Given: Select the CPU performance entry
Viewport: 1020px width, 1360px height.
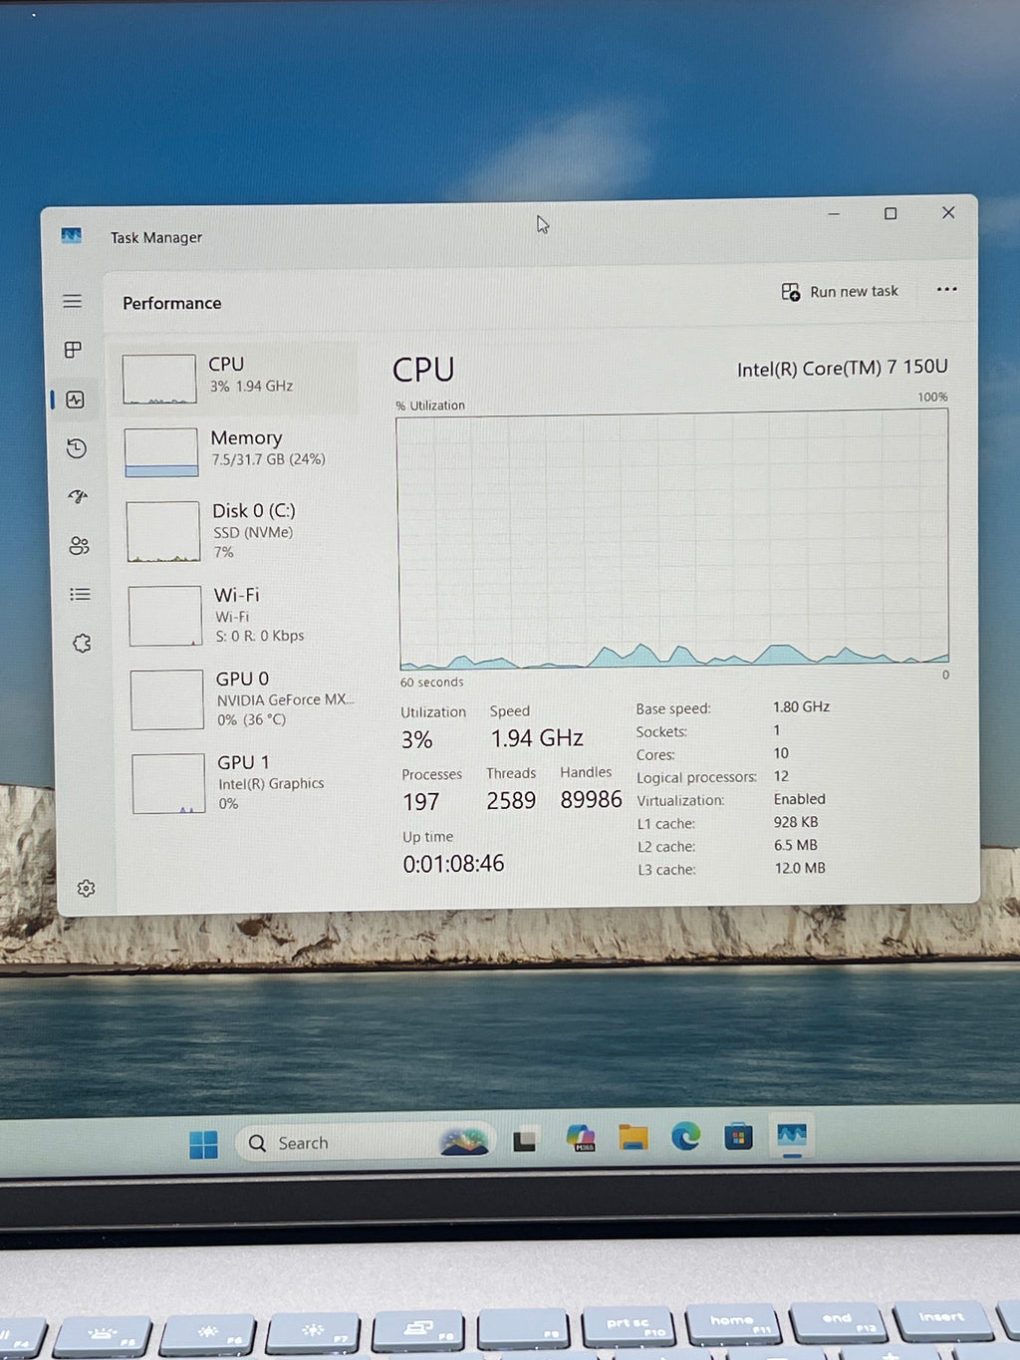Looking at the screenshot, I should 237,379.
